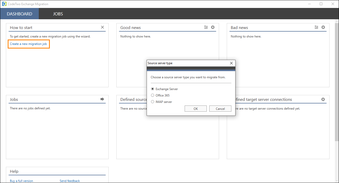Open Bad news settings gear

tap(323, 27)
